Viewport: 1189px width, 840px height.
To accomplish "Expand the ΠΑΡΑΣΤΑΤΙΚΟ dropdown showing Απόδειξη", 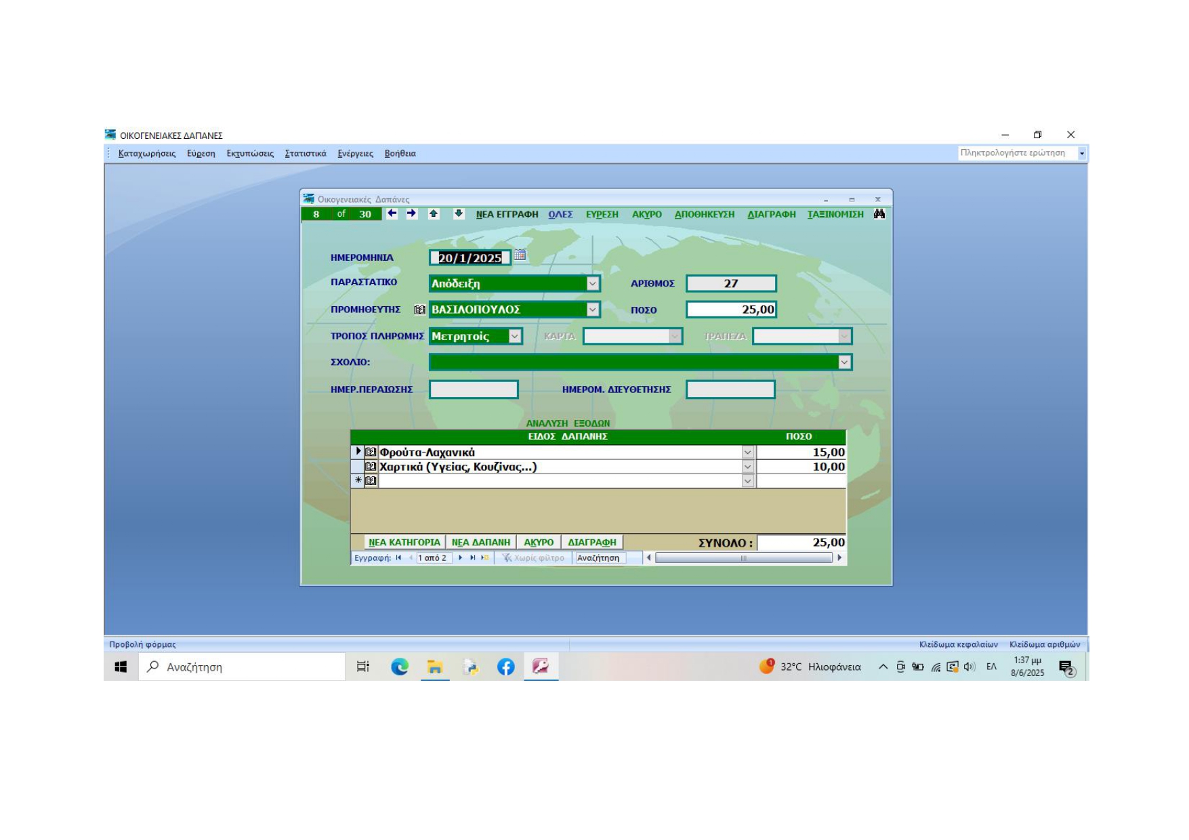I will (x=592, y=284).
